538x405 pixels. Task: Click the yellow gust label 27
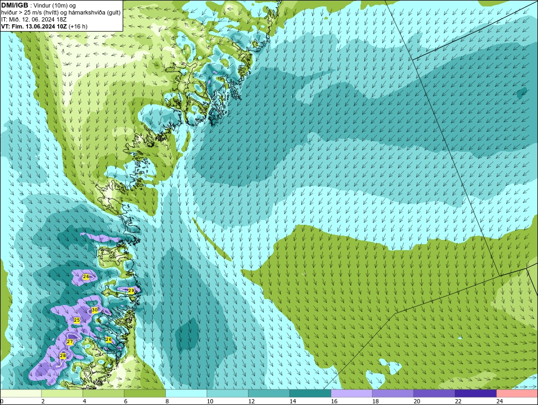pyautogui.click(x=69, y=342)
